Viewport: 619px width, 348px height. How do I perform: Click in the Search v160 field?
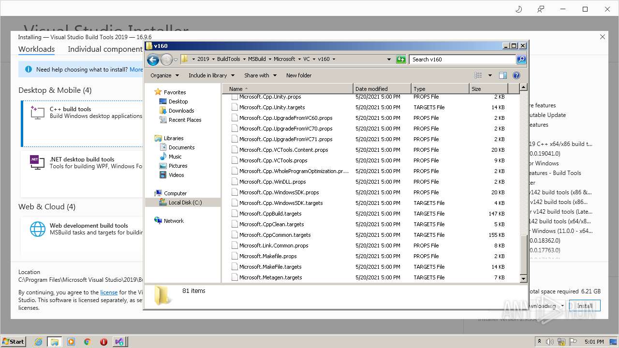click(x=463, y=59)
